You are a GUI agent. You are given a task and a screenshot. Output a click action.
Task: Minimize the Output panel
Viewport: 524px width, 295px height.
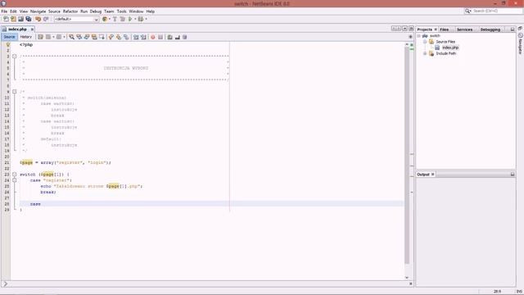(513, 175)
